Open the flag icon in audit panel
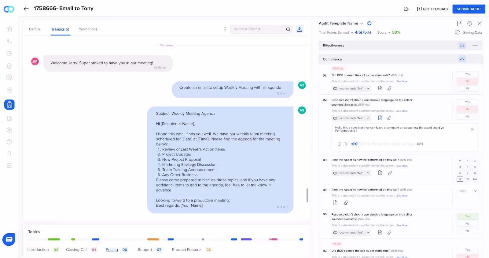 pyautogui.click(x=459, y=23)
